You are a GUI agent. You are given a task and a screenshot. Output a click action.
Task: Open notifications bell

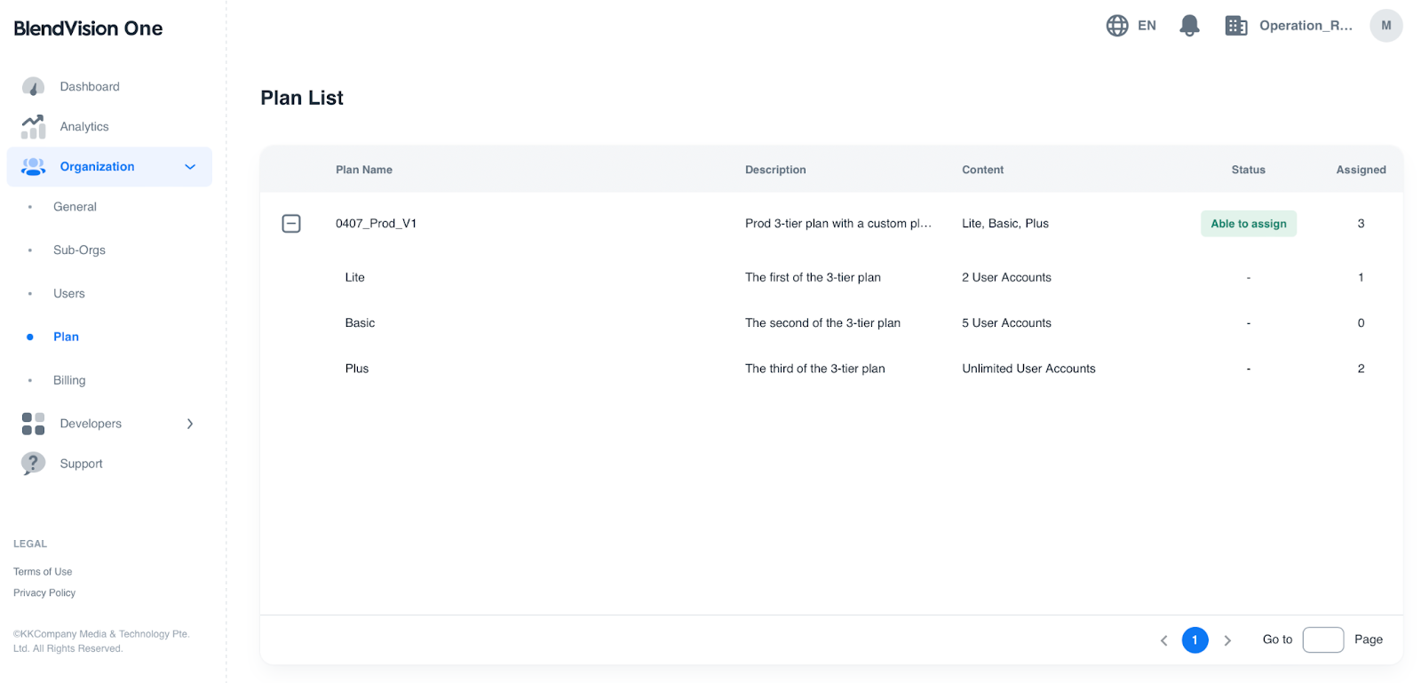[x=1189, y=26]
